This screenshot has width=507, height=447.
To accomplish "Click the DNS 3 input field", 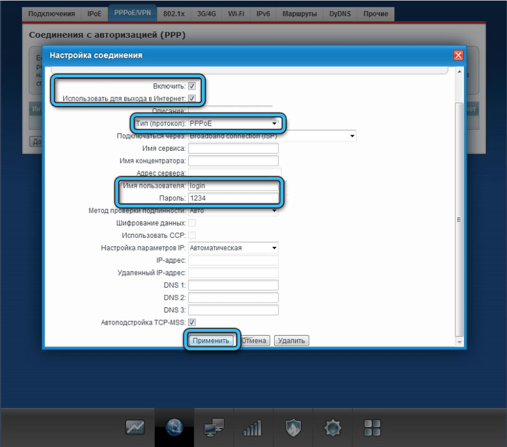I will [233, 309].
